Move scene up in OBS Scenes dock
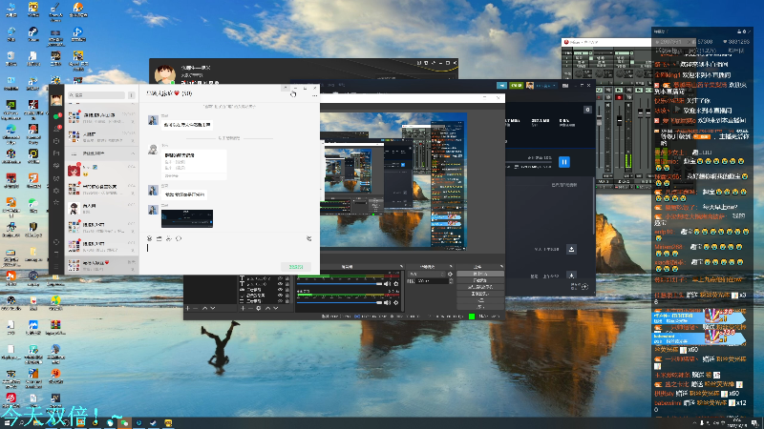 point(204,308)
